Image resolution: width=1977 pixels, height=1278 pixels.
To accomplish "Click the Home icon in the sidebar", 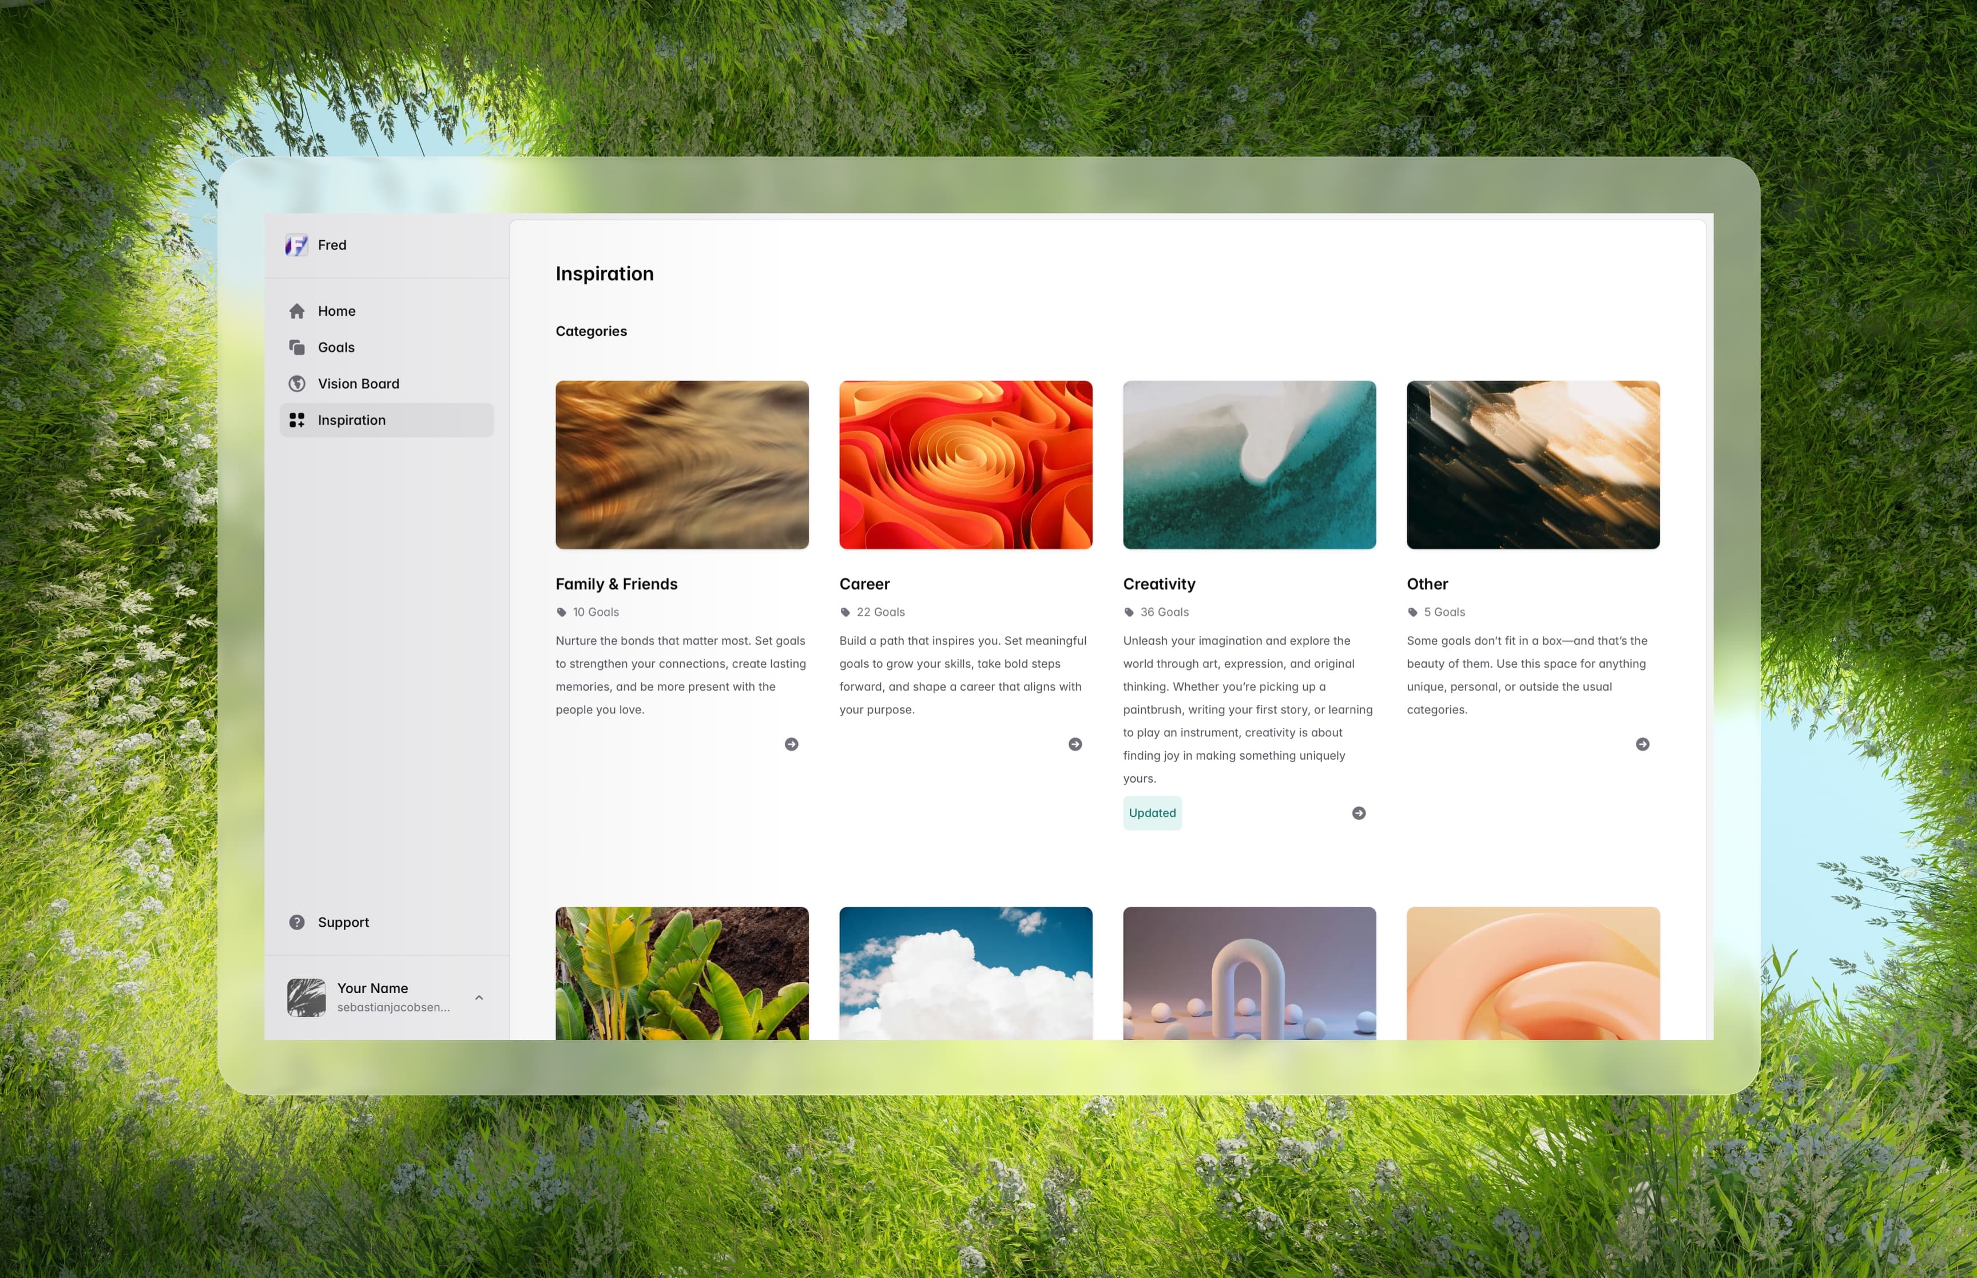I will (x=298, y=311).
